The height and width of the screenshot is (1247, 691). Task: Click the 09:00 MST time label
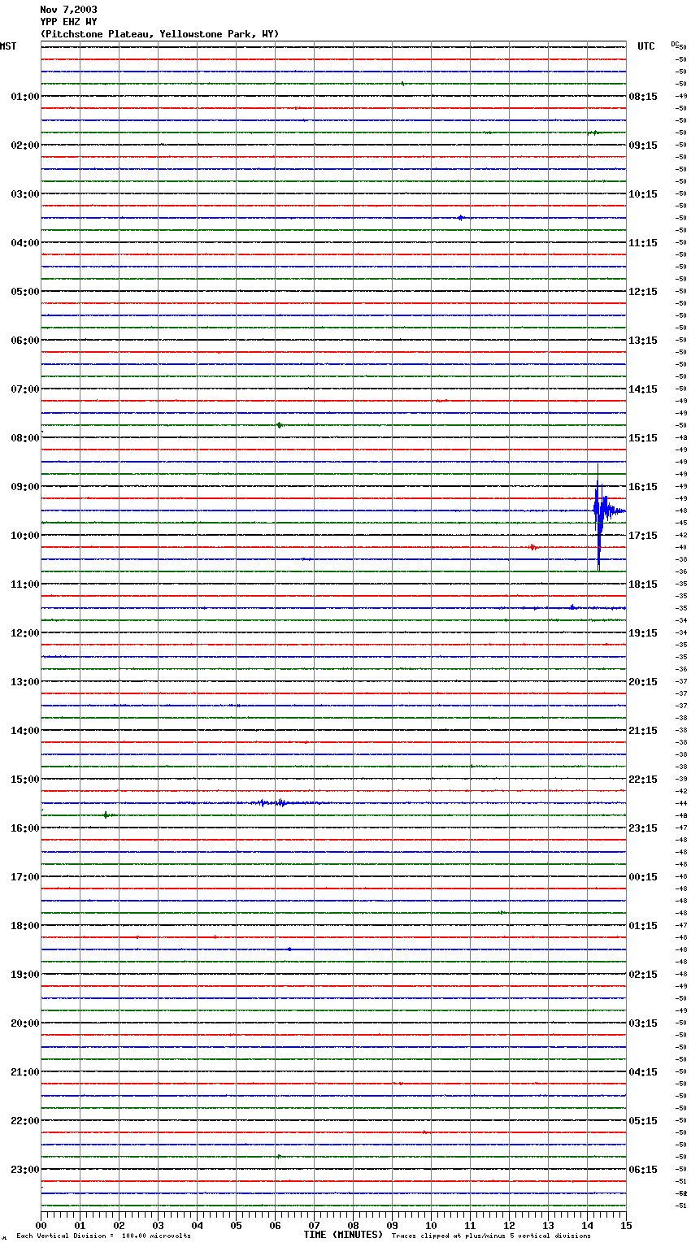click(x=25, y=487)
